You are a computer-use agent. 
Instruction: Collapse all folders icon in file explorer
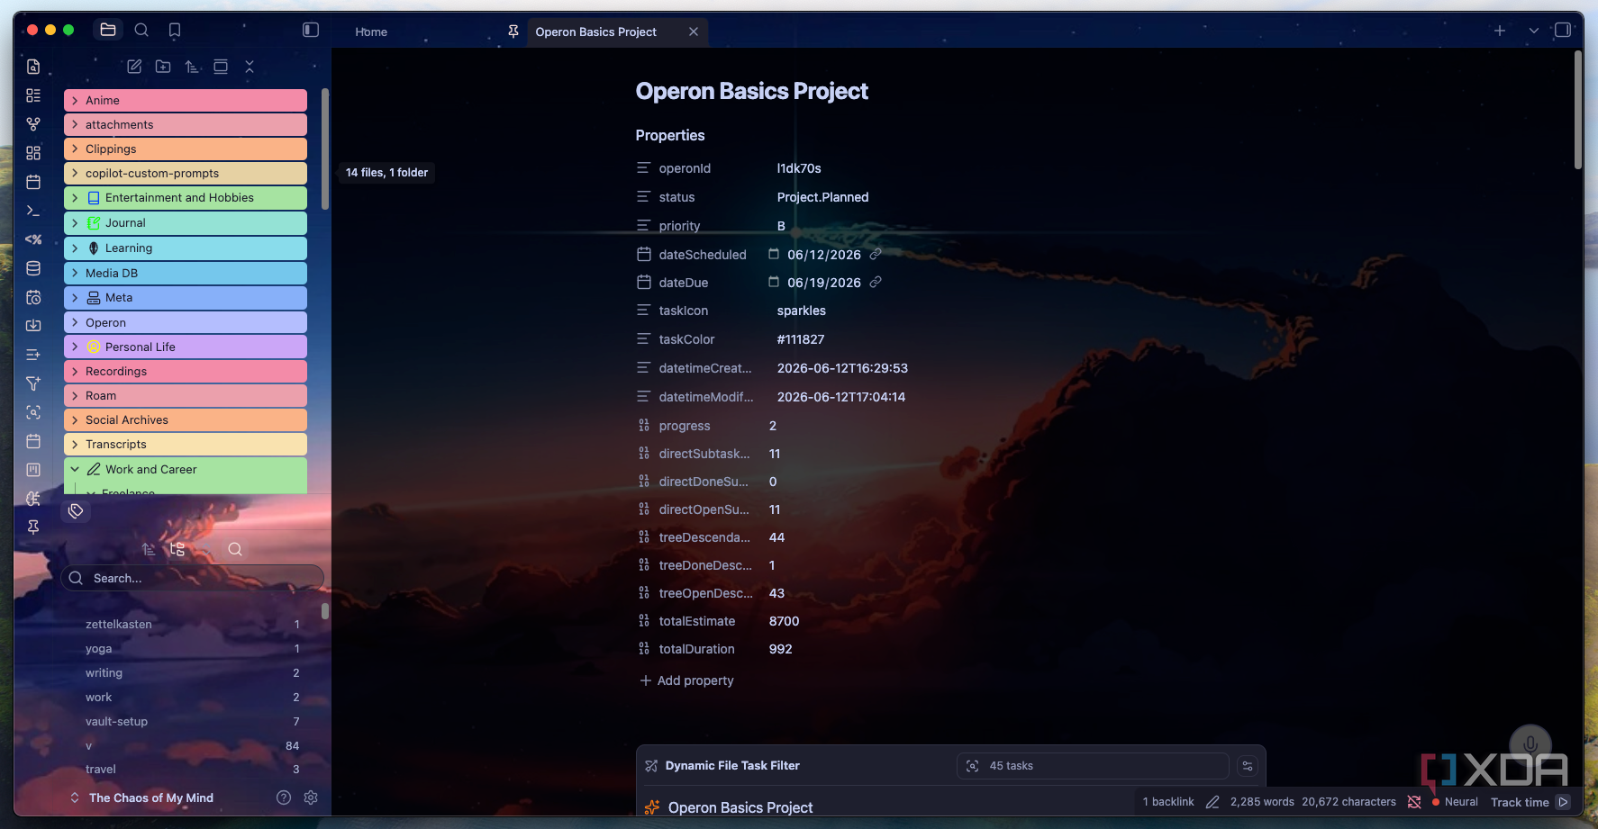point(250,67)
